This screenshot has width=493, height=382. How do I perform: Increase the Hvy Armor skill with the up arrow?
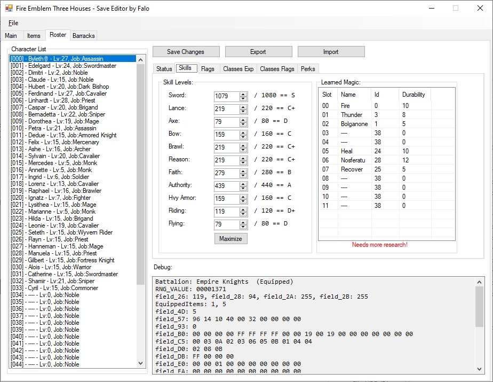click(x=243, y=197)
